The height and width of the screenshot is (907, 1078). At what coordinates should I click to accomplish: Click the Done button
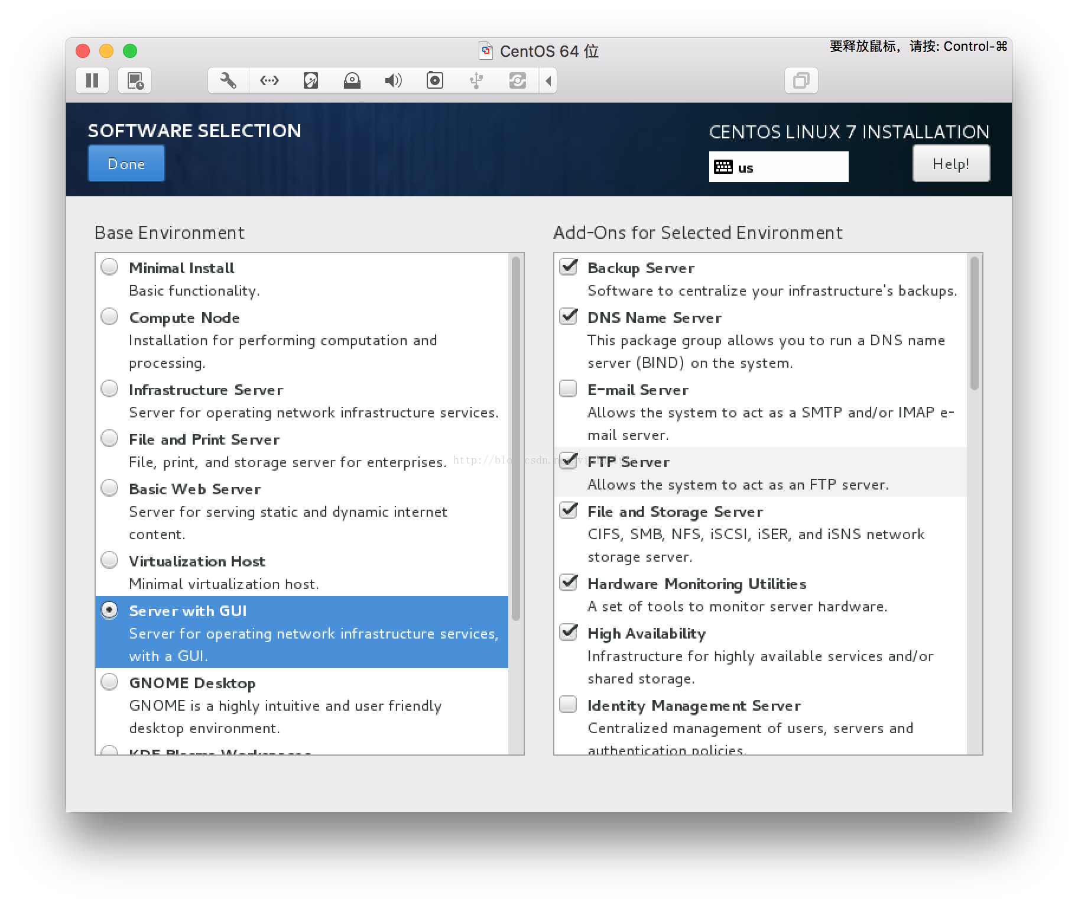tap(126, 164)
